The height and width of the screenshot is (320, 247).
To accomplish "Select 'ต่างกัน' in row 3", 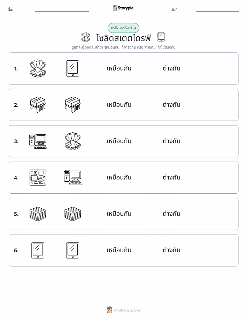I will 171,141.
